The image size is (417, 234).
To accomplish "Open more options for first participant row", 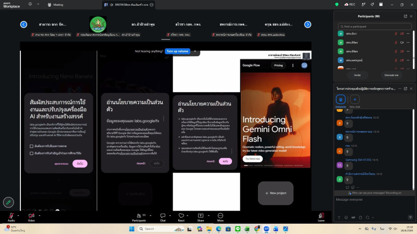I will [x=408, y=34].
